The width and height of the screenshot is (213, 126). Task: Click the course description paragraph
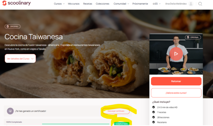coord(53,47)
